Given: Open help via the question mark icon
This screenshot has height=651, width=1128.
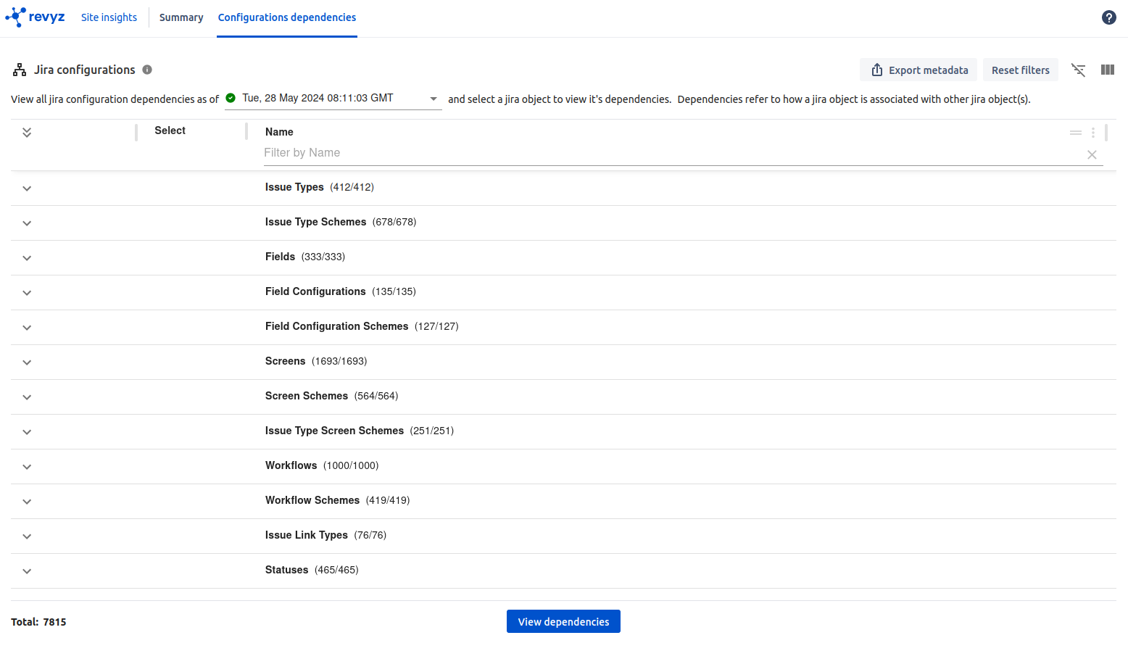Looking at the screenshot, I should point(1108,17).
